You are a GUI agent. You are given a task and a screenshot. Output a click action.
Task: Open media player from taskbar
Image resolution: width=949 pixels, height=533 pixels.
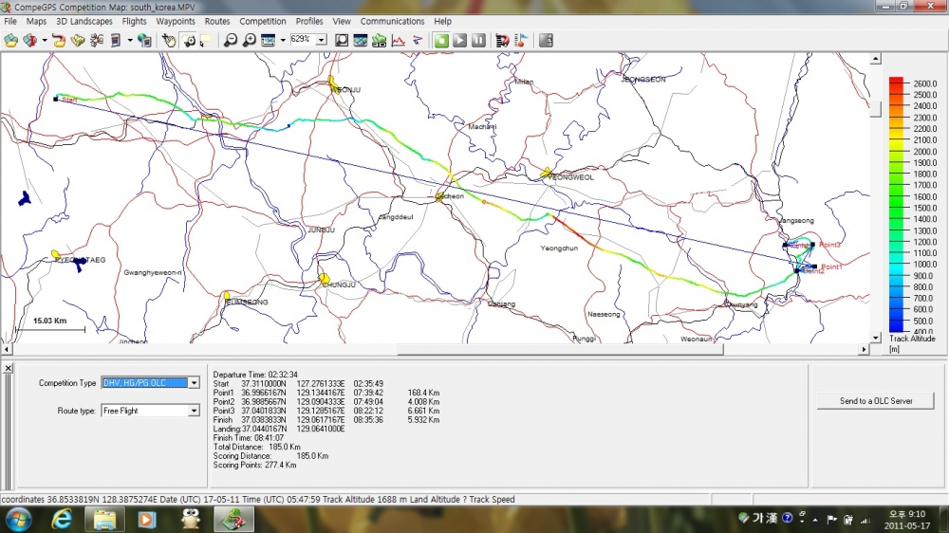click(x=146, y=519)
